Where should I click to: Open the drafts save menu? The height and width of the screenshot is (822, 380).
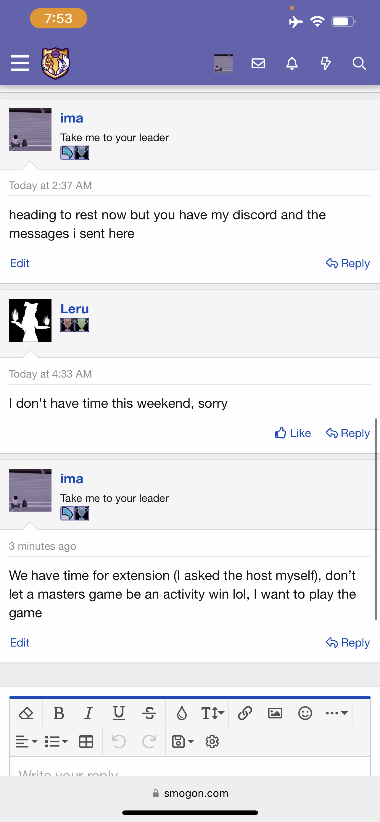(183, 742)
